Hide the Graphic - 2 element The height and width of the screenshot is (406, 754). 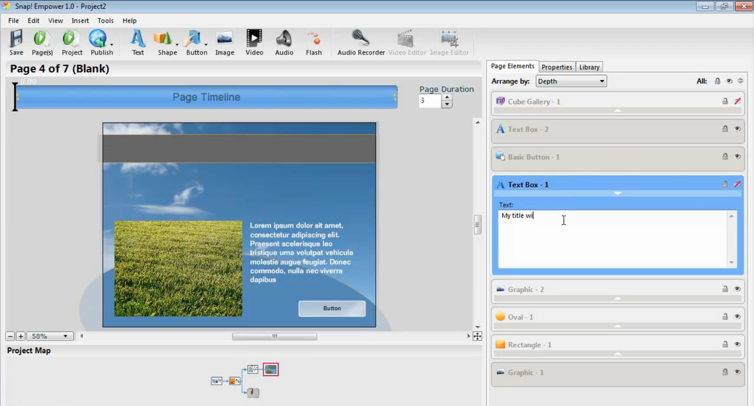point(737,289)
